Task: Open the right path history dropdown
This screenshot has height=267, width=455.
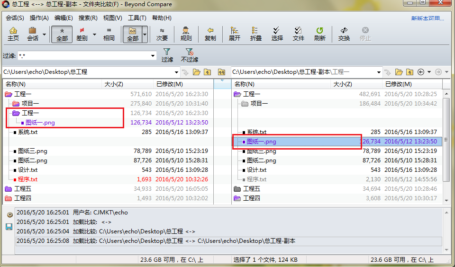Action: [x=379, y=72]
